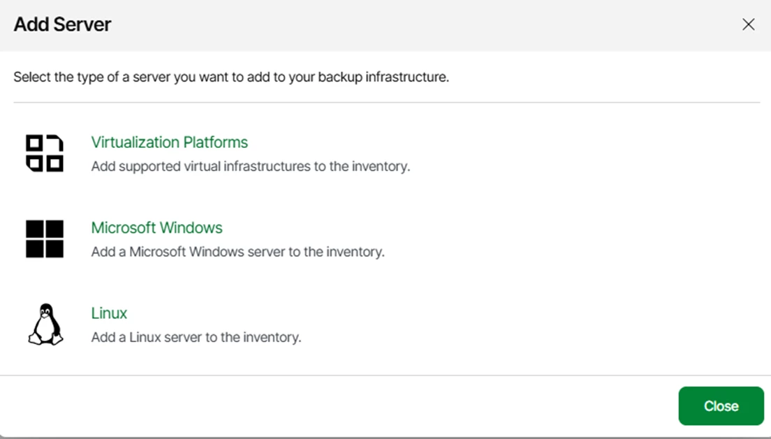Click the 'Select the type of a server' instruction text
The image size is (771, 439).
pos(231,77)
